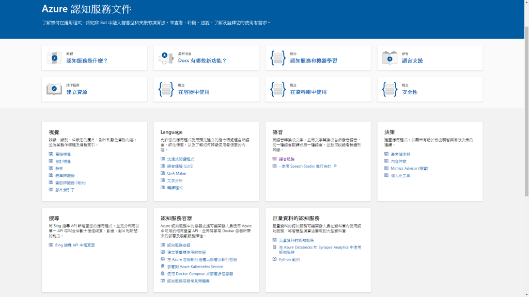Click the purple book icon next to 語音服務
This screenshot has height=297, width=529.
click(275, 159)
